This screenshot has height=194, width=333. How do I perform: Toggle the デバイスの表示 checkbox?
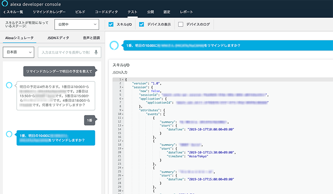pos(142,25)
